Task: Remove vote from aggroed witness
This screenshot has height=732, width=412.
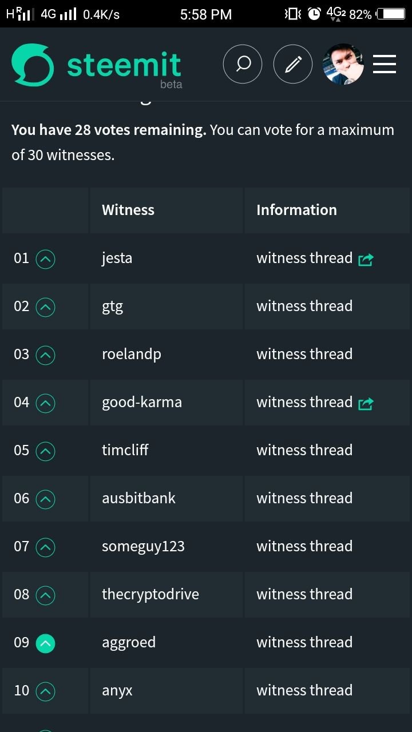Action: (46, 644)
